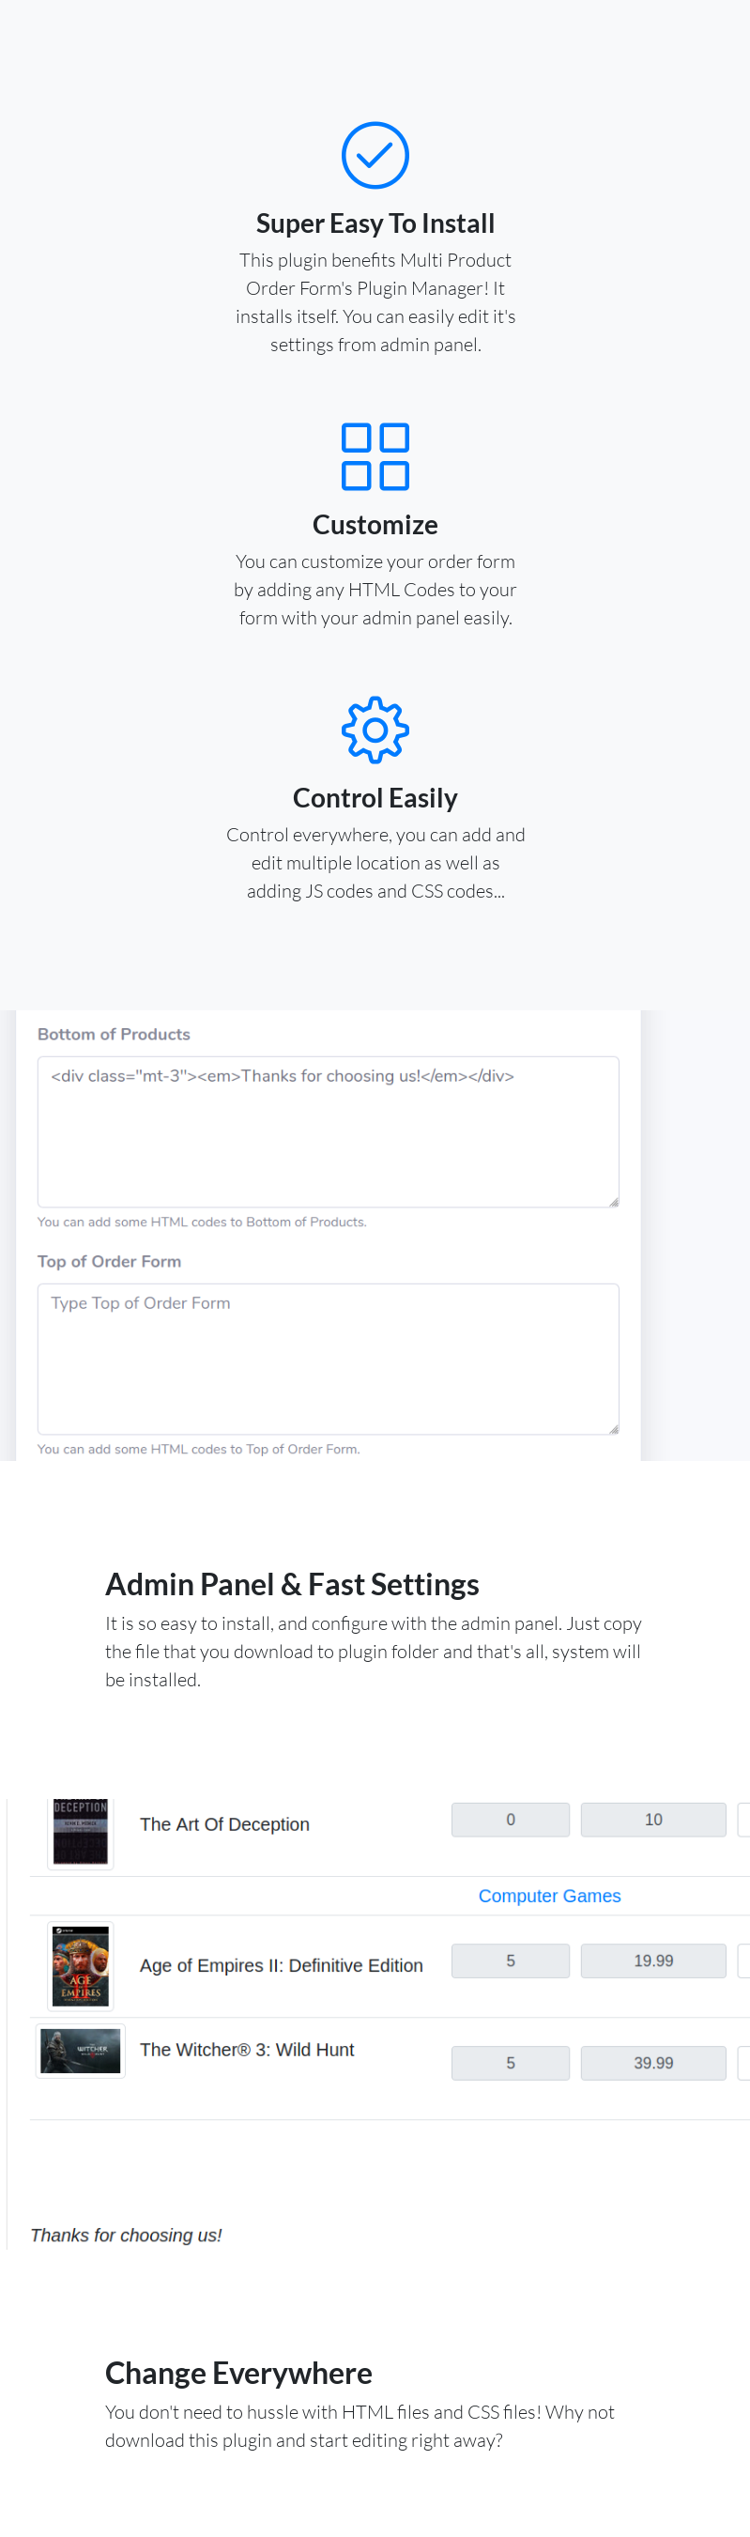Click quantity field for Age of Empires II

[x=510, y=1960]
